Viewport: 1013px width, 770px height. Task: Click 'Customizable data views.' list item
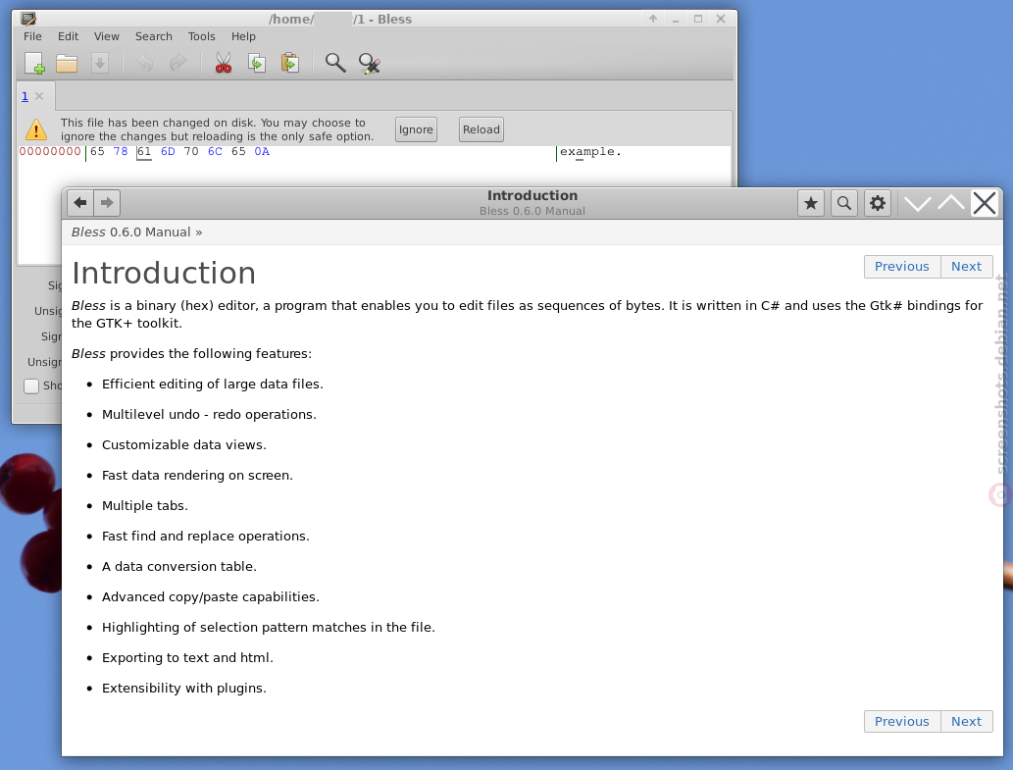pos(184,445)
